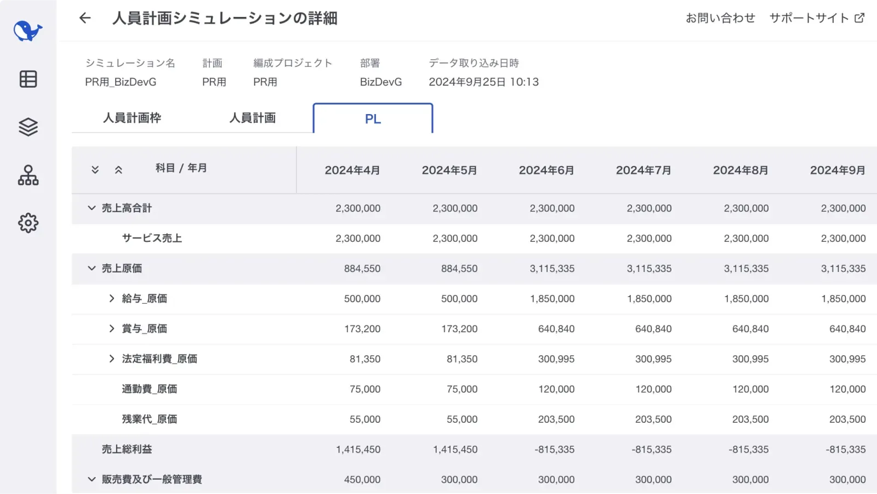
Task: Click the 450,000 cell in 販売費及び一般管理費
Action: coord(362,480)
